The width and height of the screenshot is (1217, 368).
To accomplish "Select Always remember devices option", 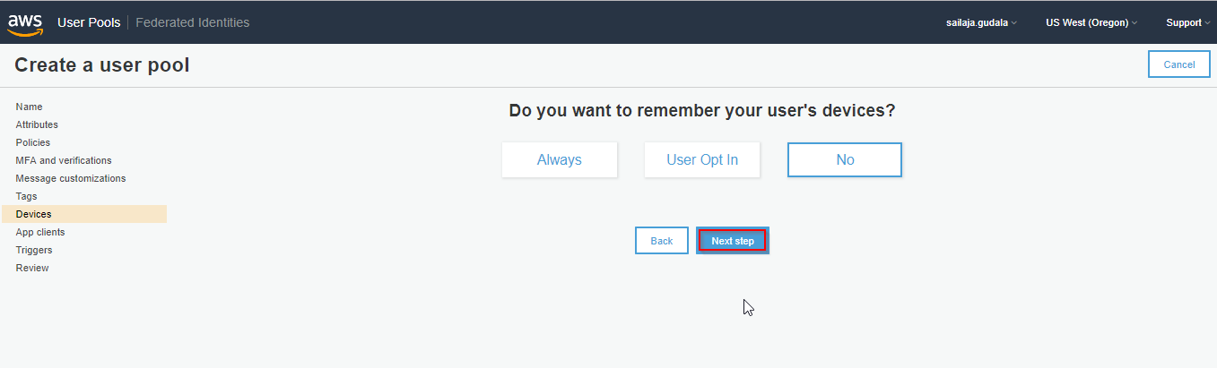I will (x=560, y=160).
